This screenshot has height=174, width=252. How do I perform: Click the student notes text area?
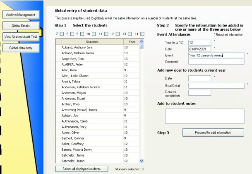[205, 116]
